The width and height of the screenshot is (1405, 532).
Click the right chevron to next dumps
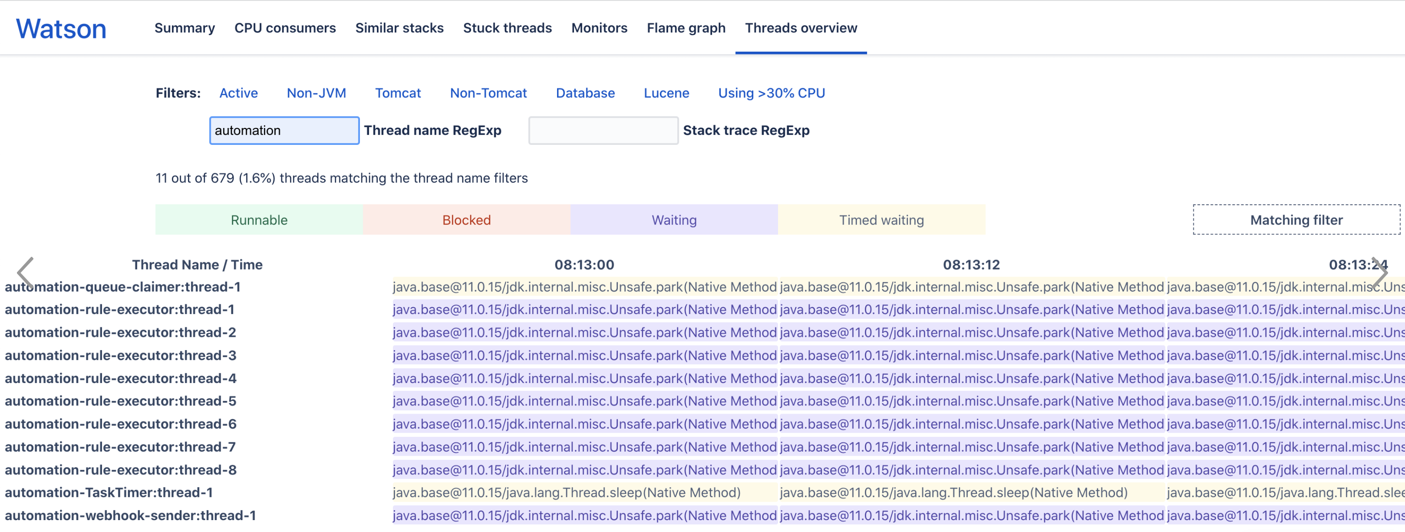[x=1379, y=272]
